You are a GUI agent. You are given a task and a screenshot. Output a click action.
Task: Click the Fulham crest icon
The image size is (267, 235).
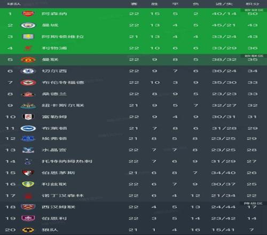coord(28,117)
